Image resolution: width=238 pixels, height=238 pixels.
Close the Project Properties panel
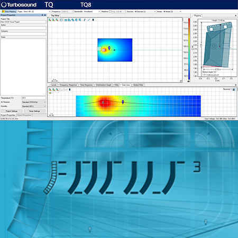coord(45,15)
